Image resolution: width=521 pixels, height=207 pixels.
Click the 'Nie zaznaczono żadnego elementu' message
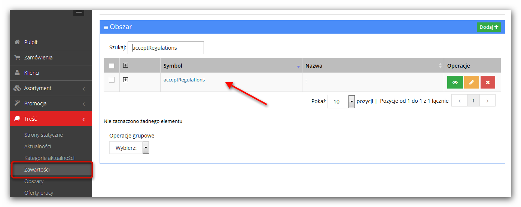pos(143,121)
